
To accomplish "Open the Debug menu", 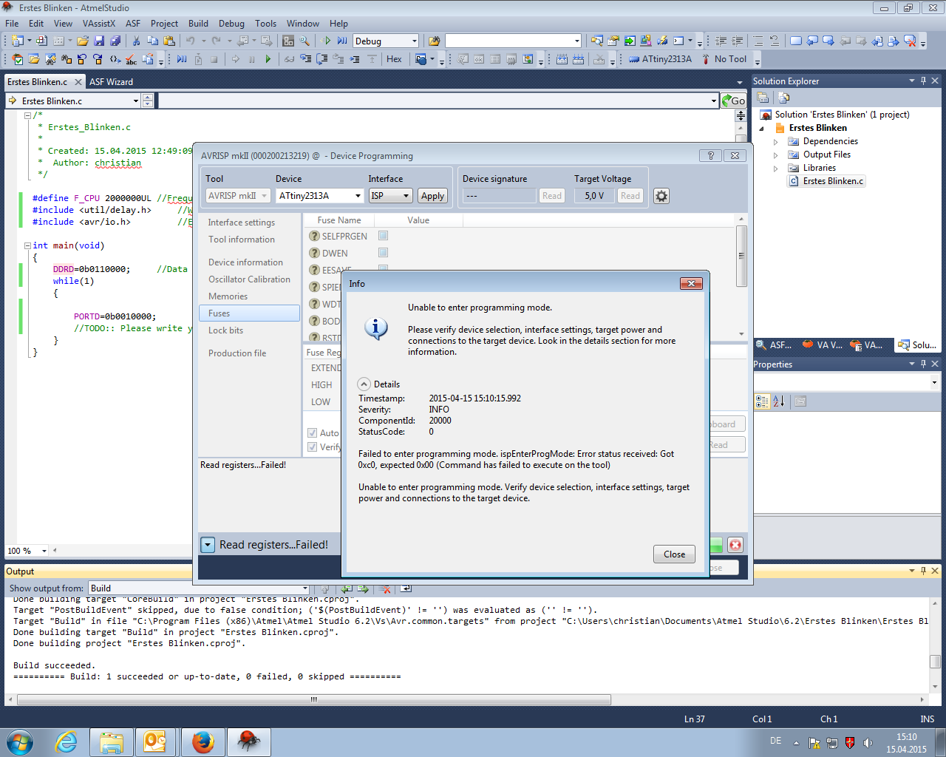I will (231, 24).
